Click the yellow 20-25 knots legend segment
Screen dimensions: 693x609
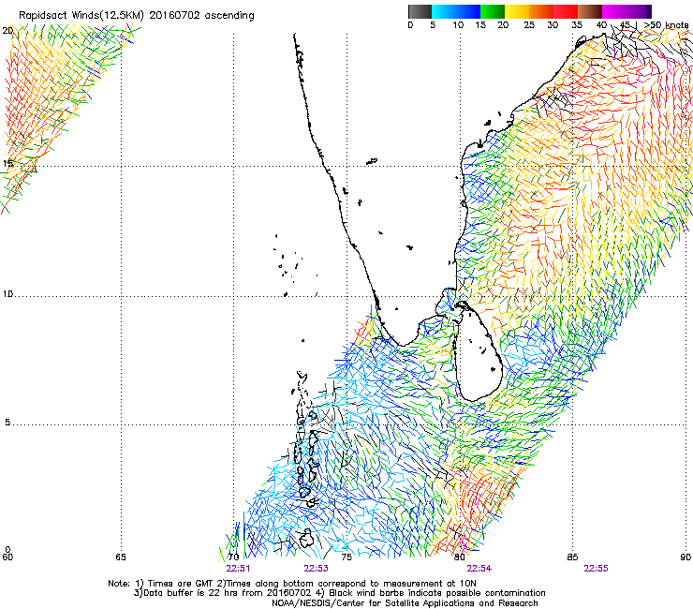517,11
